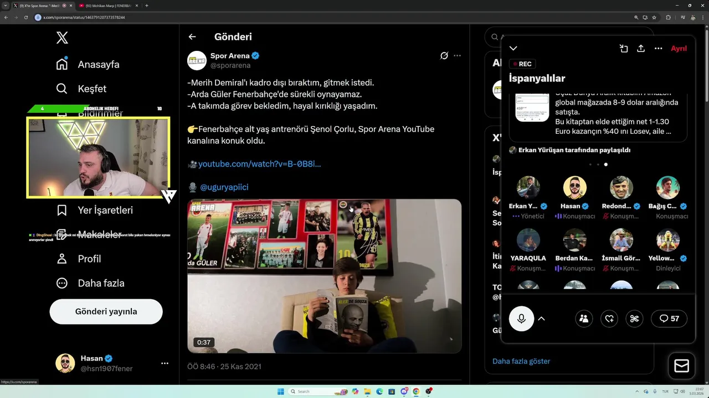
Task: Open Berdan Ka... speaker avatar
Action: tap(574, 239)
